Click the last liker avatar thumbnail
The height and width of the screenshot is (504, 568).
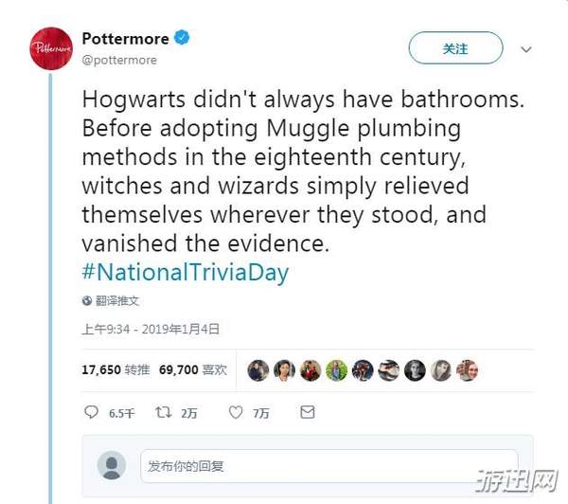coord(467,370)
